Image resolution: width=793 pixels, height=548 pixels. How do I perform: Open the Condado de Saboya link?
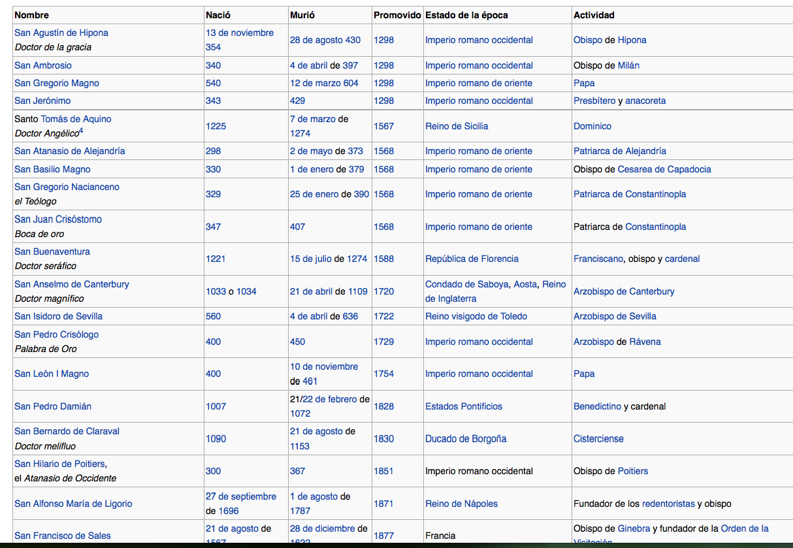coord(467,284)
